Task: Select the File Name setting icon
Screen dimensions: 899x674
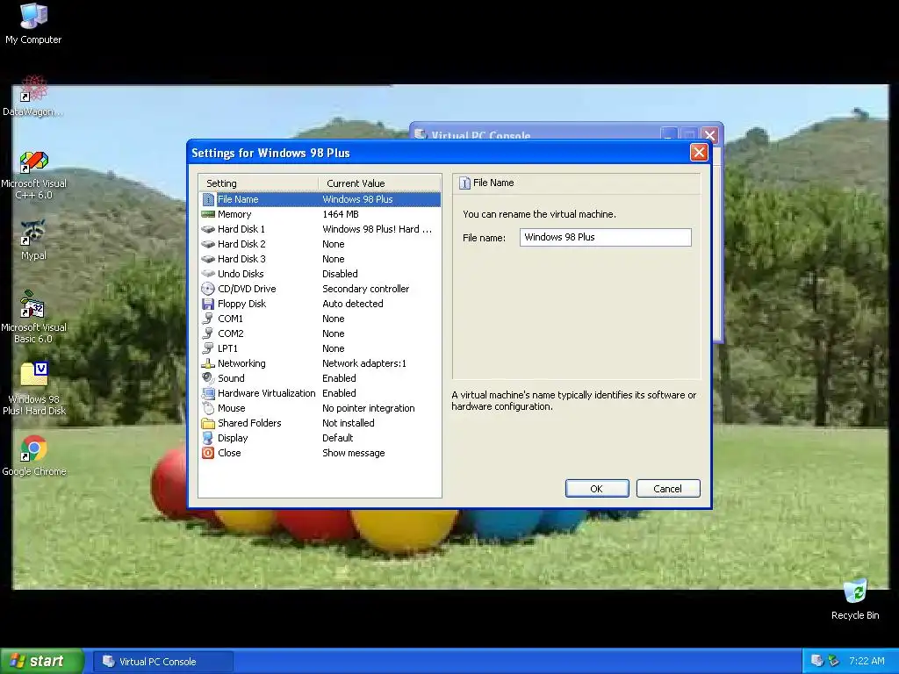Action: 208,199
